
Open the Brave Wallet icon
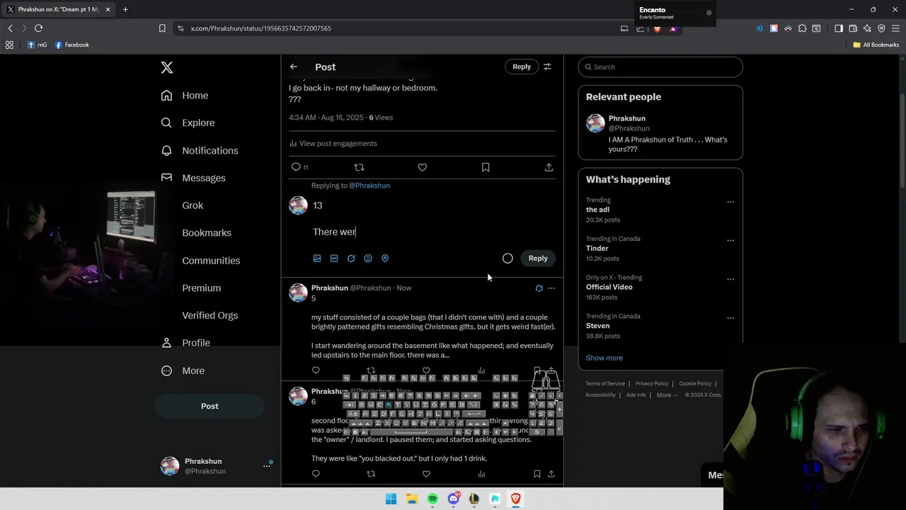[x=853, y=28]
